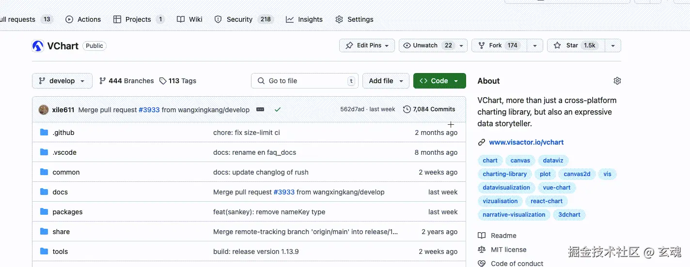The width and height of the screenshot is (690, 267).
Task: Click the .github folder icon
Action: pyautogui.click(x=44, y=133)
